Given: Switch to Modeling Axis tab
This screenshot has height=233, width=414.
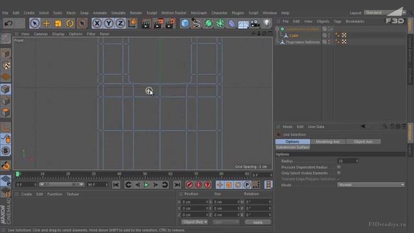Looking at the screenshot, I should pyautogui.click(x=328, y=142).
